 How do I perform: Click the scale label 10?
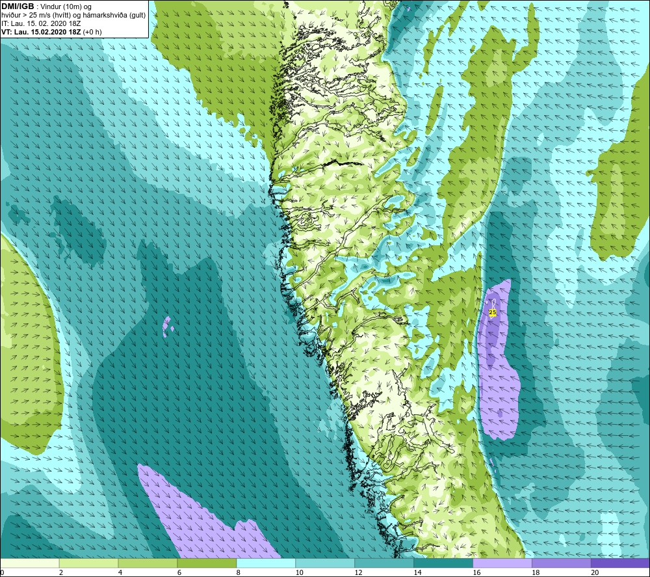299,572
